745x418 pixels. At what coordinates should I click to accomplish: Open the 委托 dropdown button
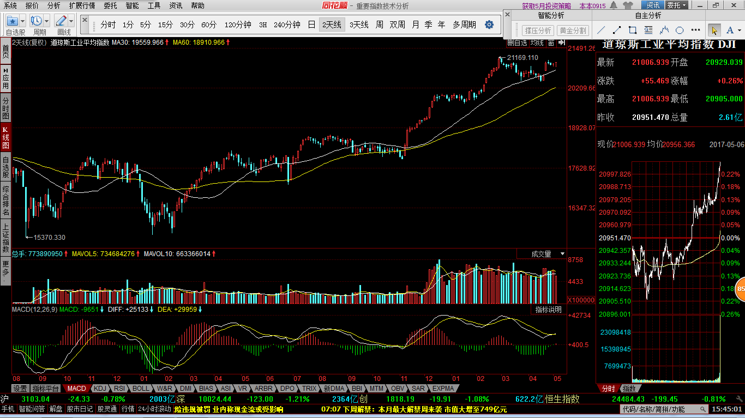[677, 5]
